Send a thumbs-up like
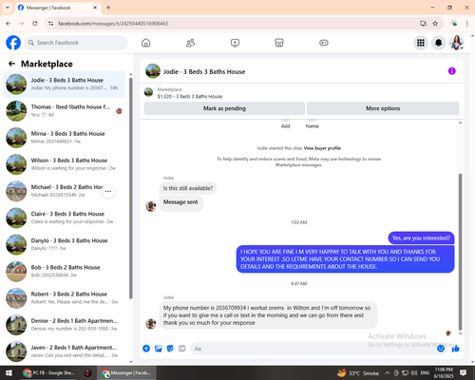 pos(456,349)
